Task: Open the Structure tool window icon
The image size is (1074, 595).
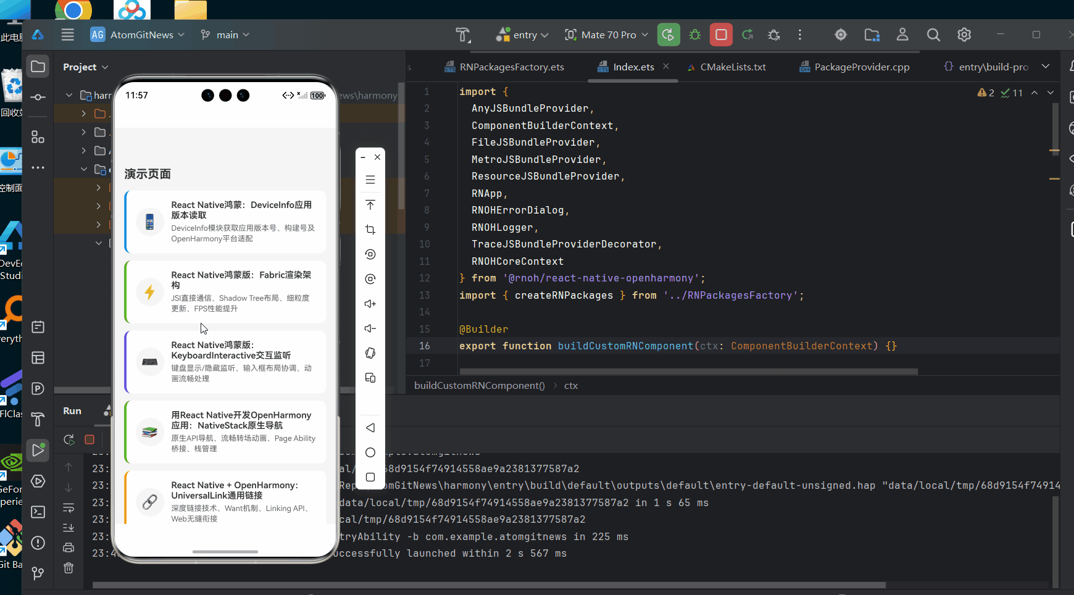Action: pyautogui.click(x=38, y=137)
